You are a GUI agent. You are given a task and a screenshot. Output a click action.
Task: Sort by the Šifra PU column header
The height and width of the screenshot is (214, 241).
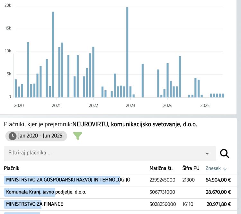(191, 168)
